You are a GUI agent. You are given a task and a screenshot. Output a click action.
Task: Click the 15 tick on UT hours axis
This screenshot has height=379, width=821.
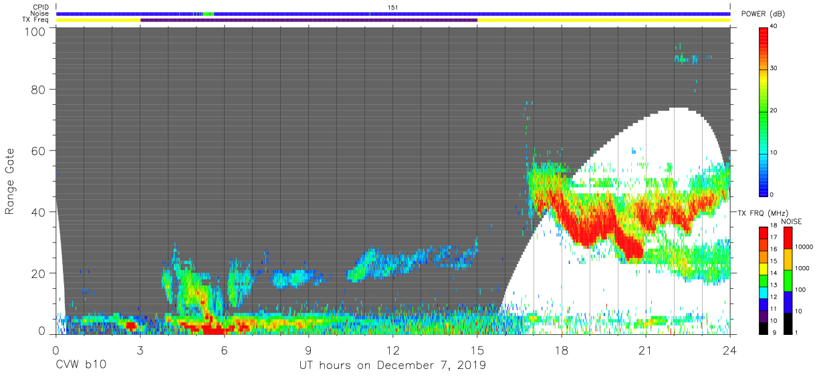click(x=477, y=350)
